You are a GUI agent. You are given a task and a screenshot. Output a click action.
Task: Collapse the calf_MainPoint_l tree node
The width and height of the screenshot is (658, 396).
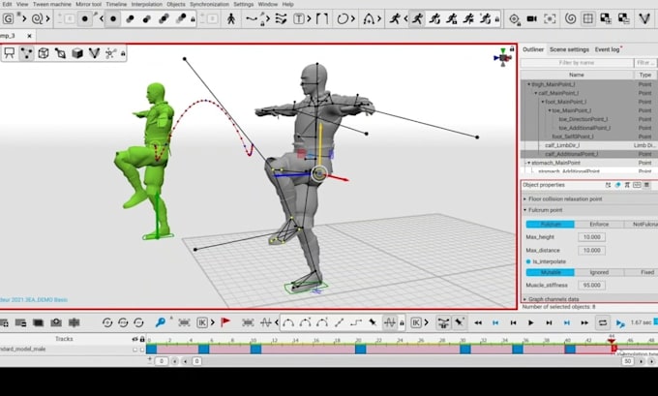(535, 93)
